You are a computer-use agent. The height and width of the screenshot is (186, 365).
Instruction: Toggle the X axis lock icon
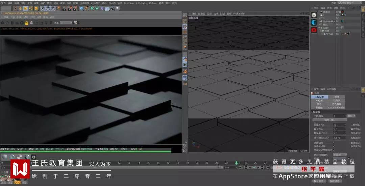(43, 8)
